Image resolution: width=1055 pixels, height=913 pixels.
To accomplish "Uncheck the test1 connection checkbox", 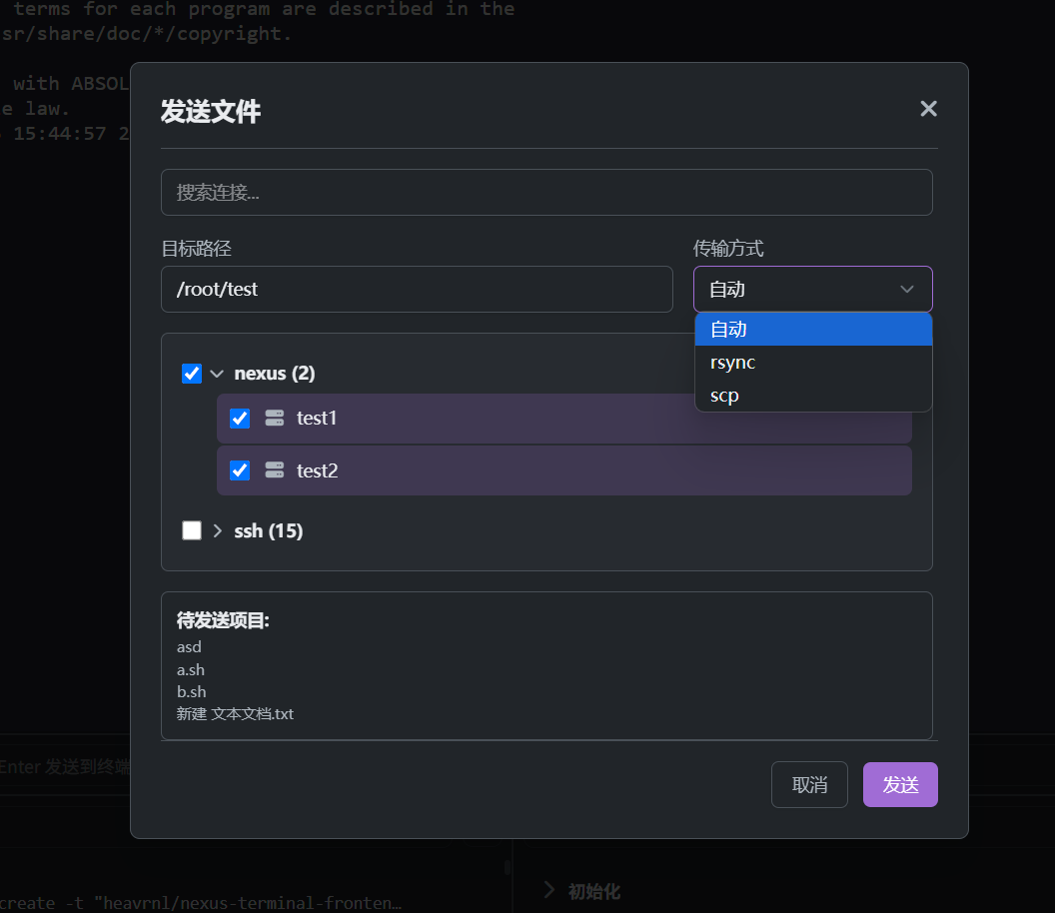I will point(240,418).
